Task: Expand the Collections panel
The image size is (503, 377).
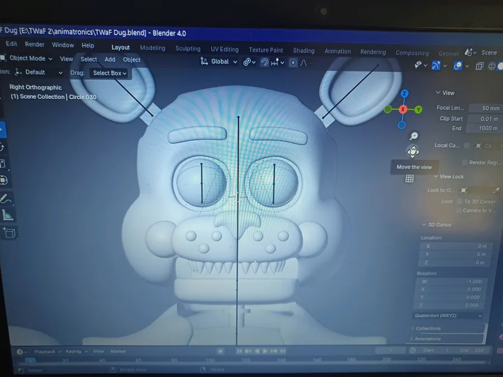Action: click(x=412, y=328)
